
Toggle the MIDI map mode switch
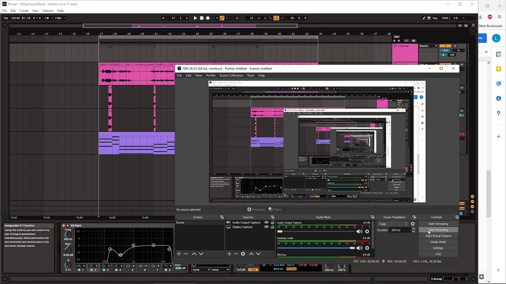point(446,18)
